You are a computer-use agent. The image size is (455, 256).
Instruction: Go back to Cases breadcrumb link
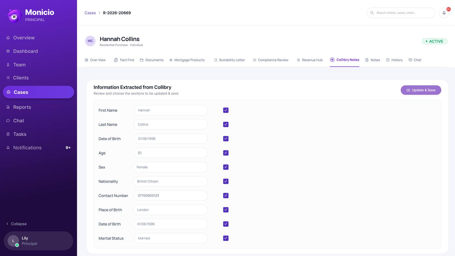(90, 13)
